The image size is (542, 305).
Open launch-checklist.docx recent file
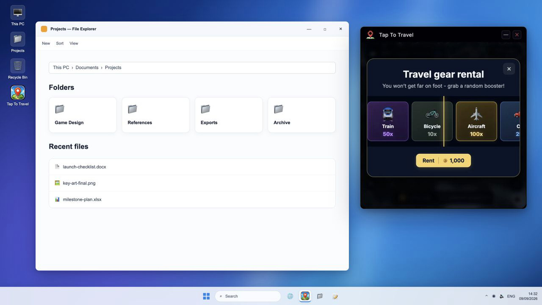click(192, 167)
